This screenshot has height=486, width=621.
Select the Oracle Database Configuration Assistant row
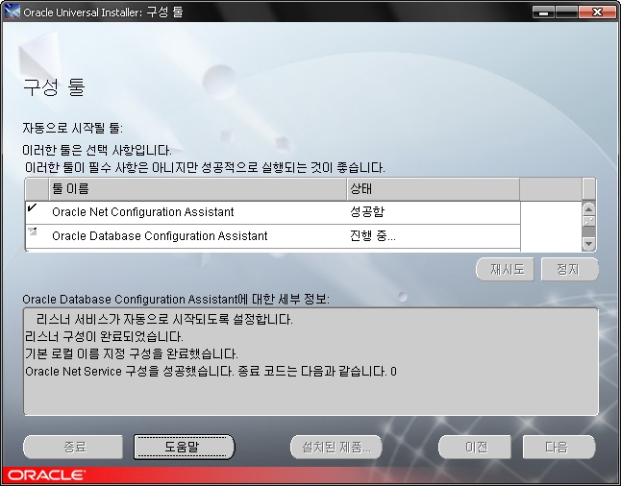pos(273,236)
